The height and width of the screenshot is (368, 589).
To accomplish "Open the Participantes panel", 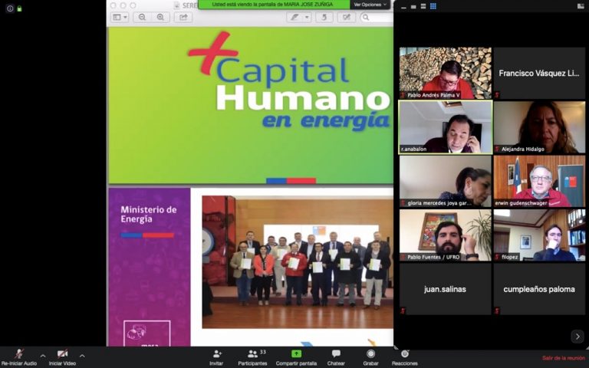I will click(252, 357).
